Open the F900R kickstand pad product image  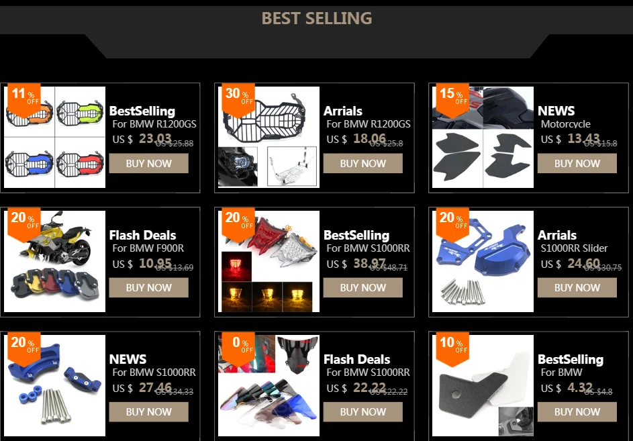click(54, 261)
